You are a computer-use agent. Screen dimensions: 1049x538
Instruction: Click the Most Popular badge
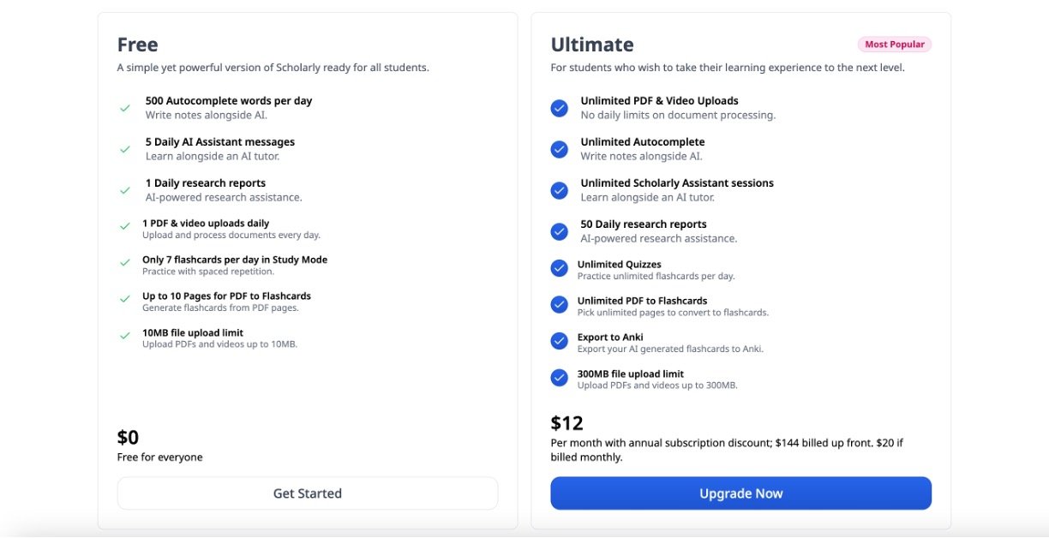(894, 45)
